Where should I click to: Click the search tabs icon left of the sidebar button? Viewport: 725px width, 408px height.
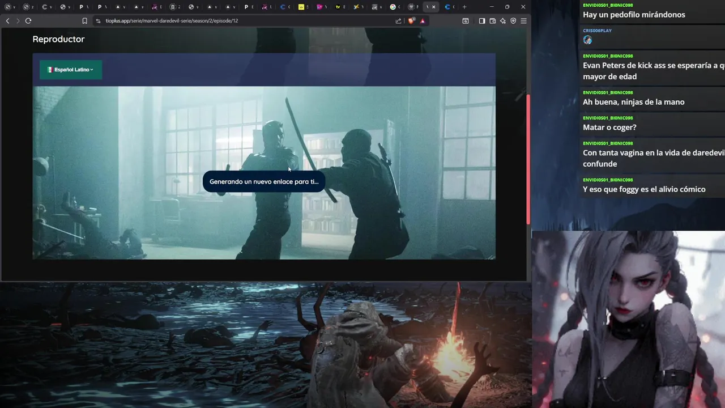click(466, 21)
